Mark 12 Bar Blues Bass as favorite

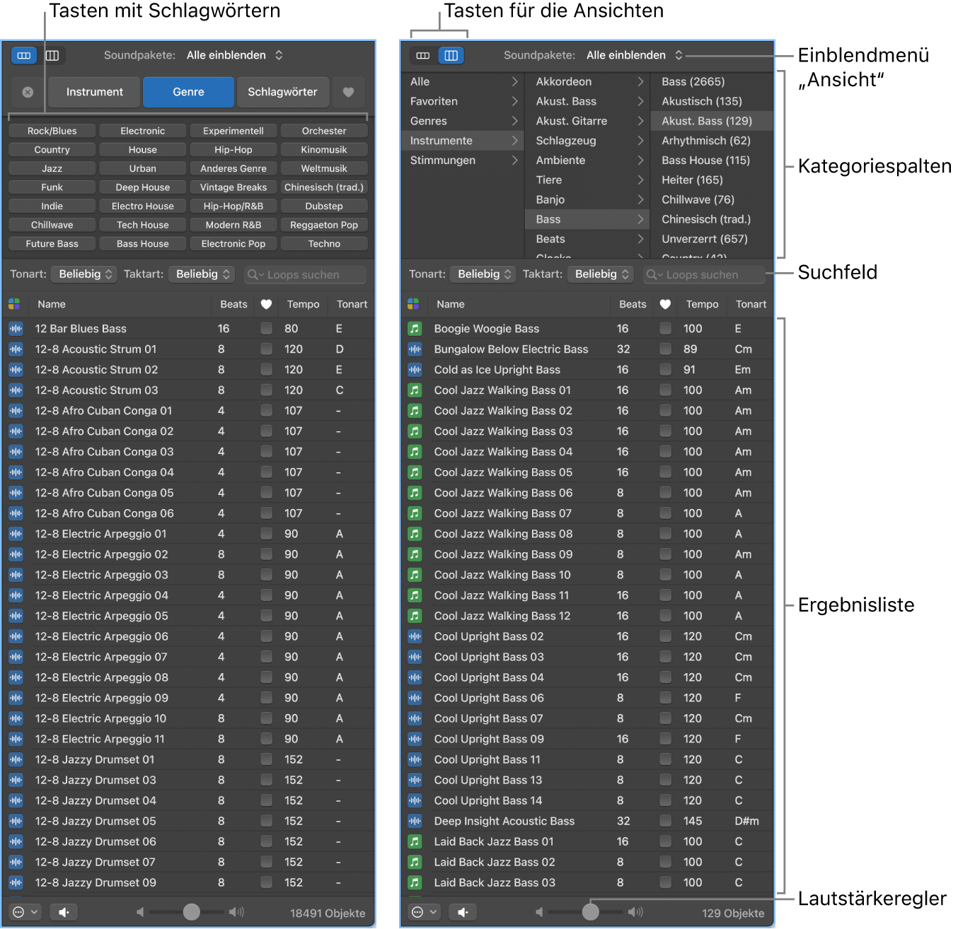pos(266,328)
